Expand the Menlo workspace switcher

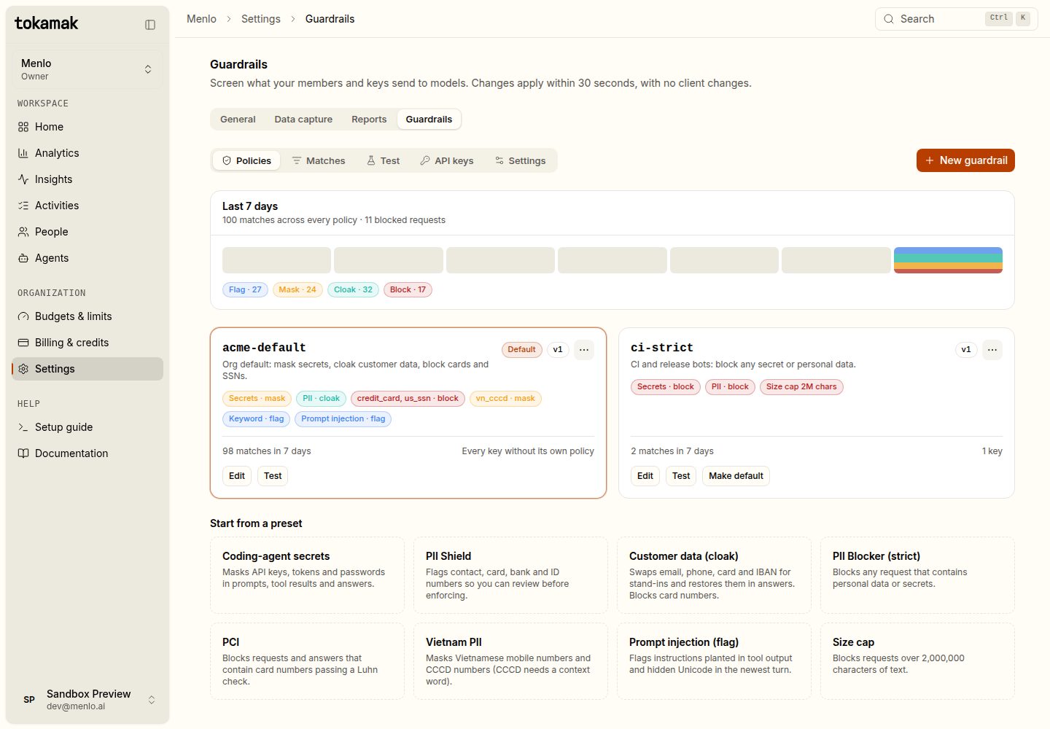pos(87,69)
